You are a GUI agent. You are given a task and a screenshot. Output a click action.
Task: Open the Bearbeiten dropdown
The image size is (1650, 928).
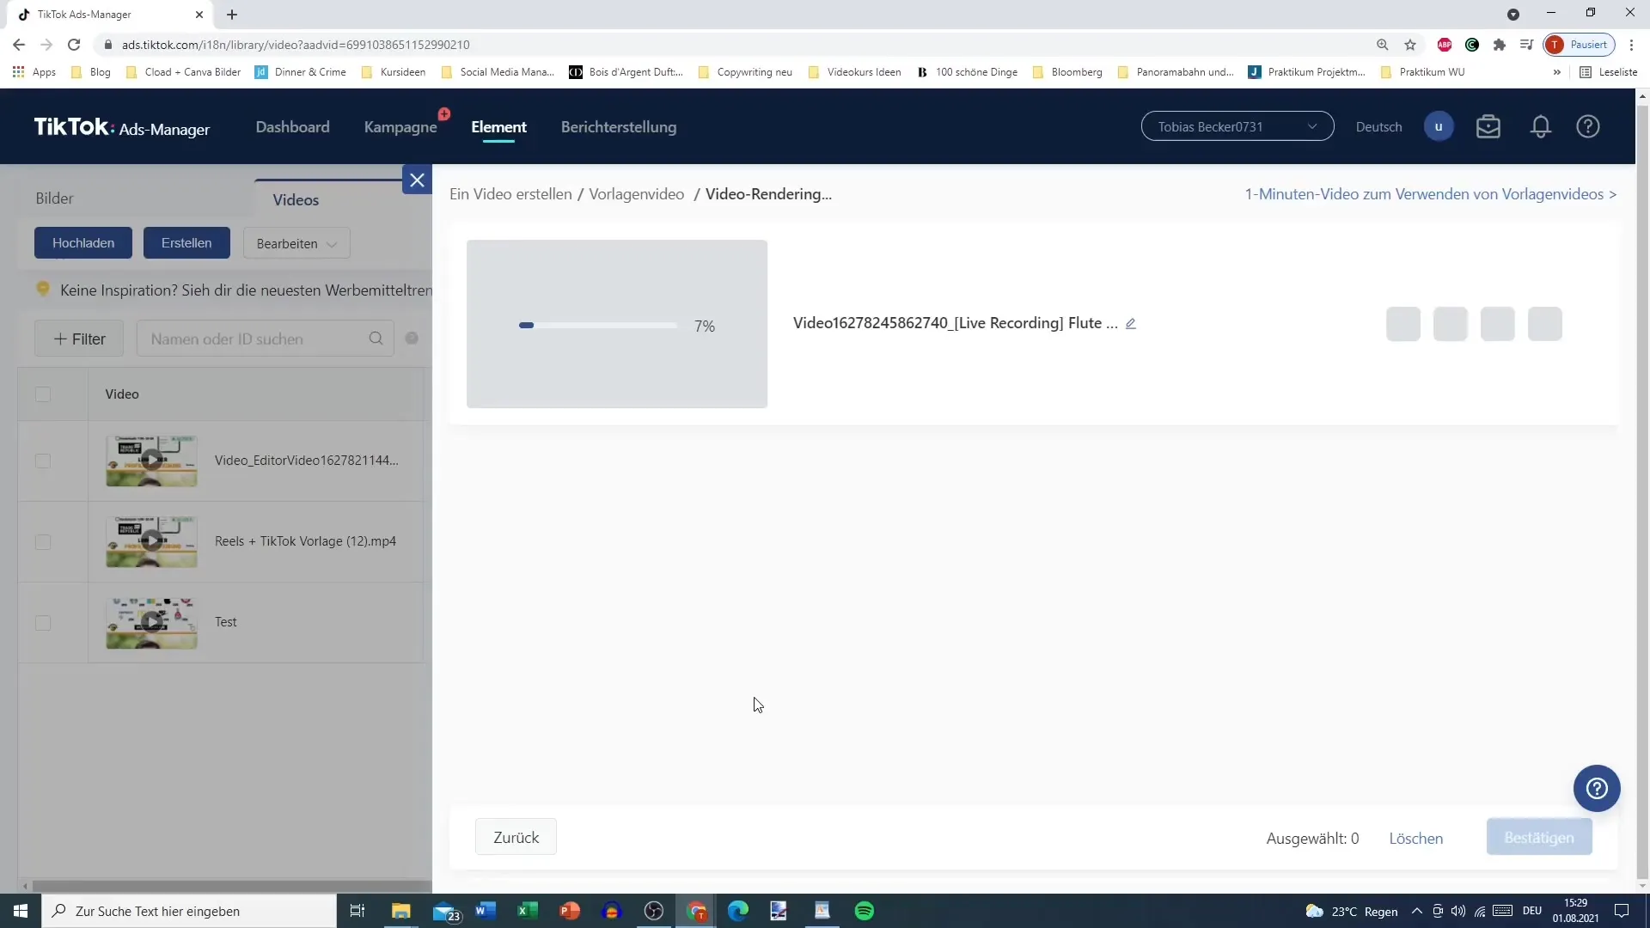pyautogui.click(x=296, y=243)
